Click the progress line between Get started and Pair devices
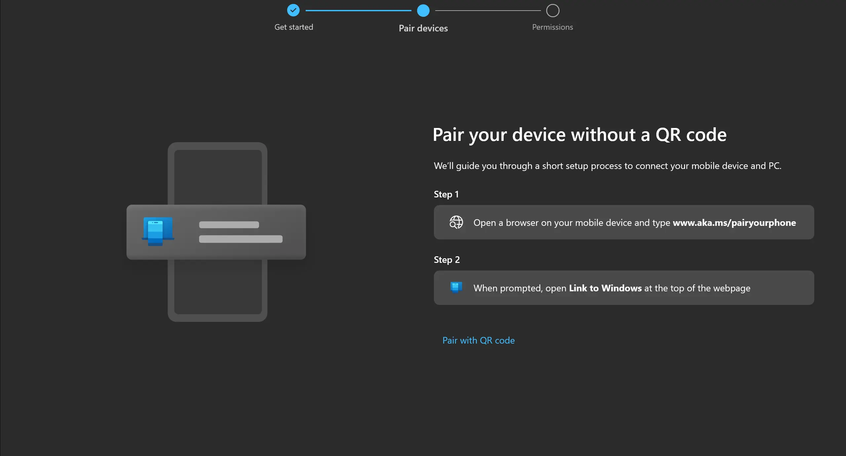The height and width of the screenshot is (456, 846). (x=358, y=11)
